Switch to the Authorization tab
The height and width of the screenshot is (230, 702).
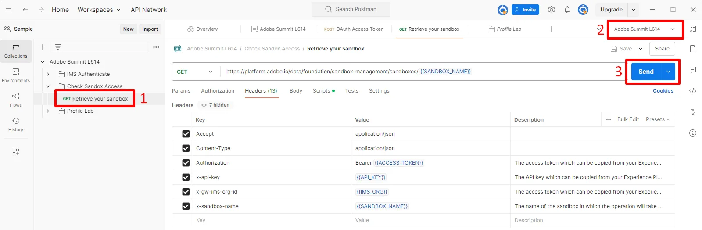pos(218,91)
